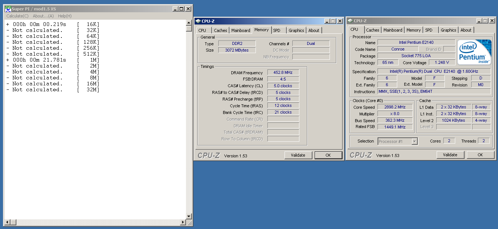Click the CAS# Latency value 5.0 clocks
The height and width of the screenshot is (229, 498).
(283, 86)
